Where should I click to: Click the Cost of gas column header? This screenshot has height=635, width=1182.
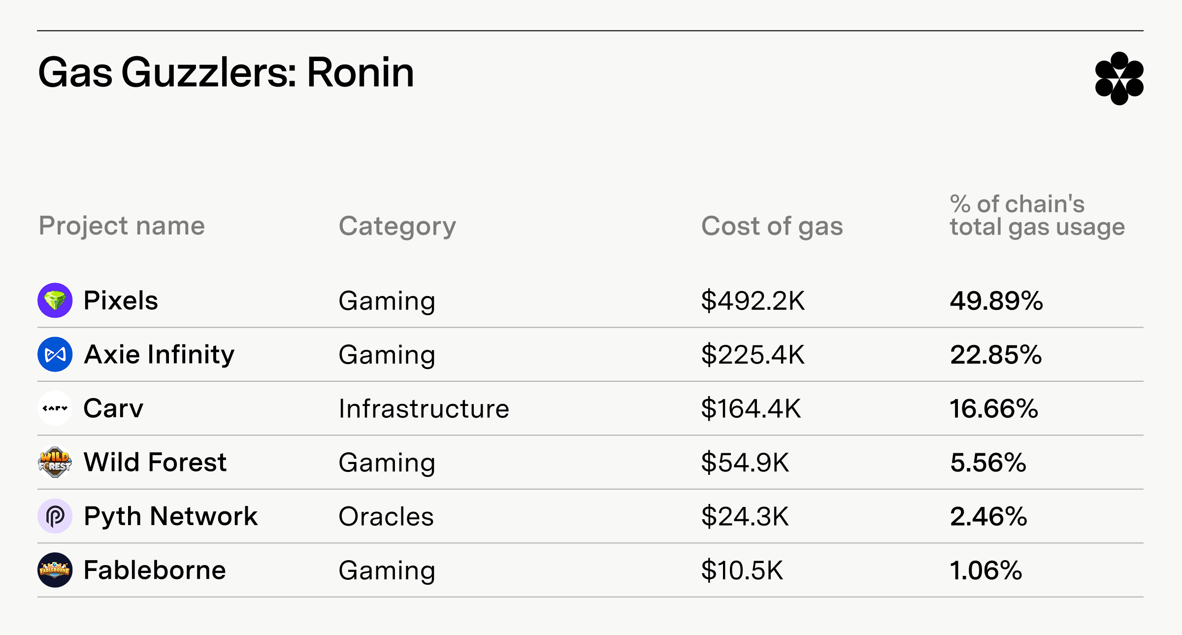click(x=772, y=226)
